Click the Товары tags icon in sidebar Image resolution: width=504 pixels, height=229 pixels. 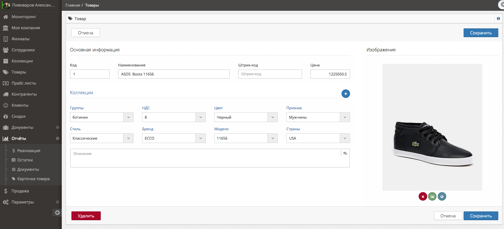[x=5, y=72]
